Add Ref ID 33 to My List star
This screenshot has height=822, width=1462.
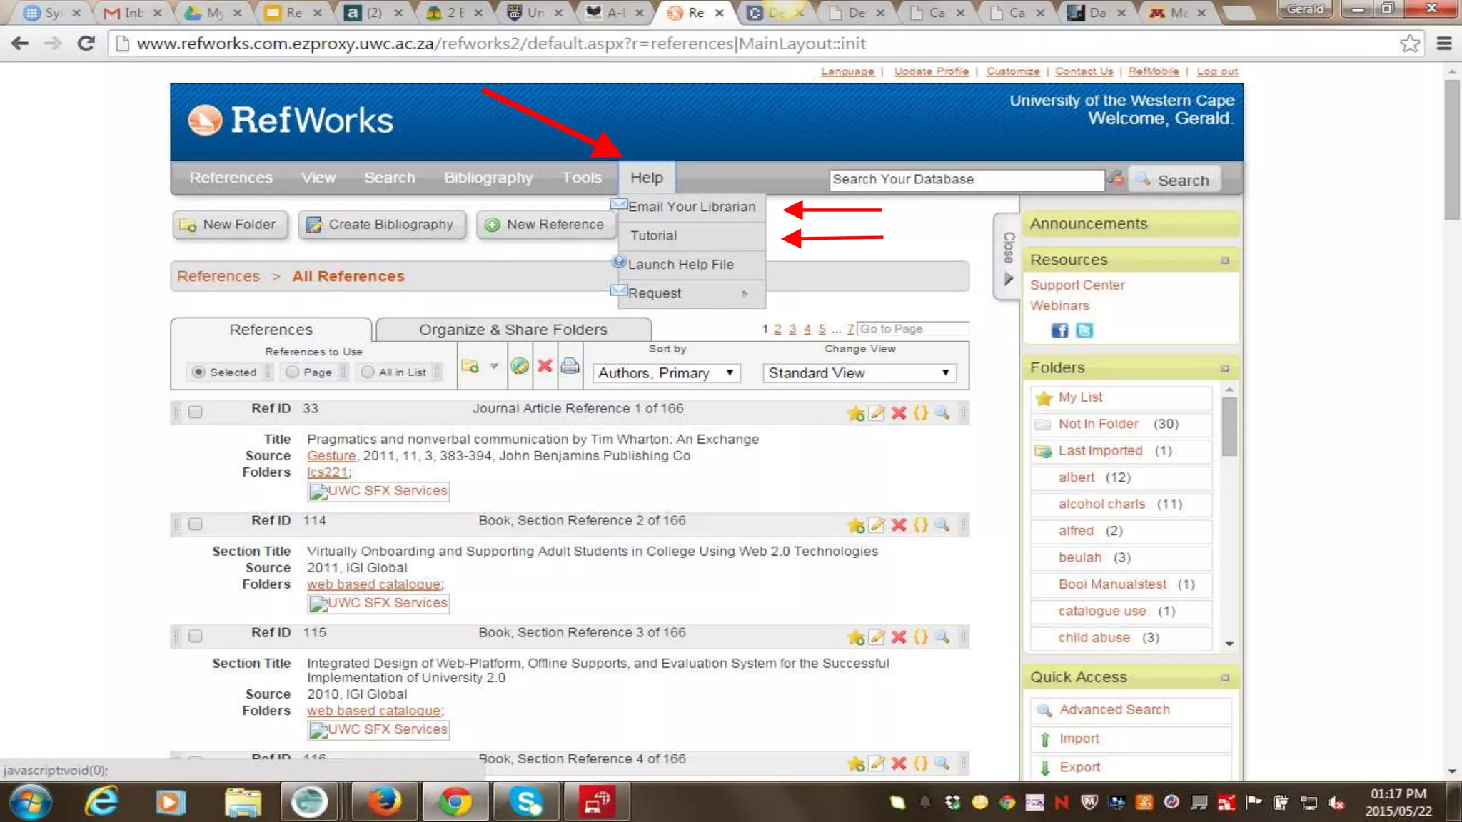pos(855,413)
